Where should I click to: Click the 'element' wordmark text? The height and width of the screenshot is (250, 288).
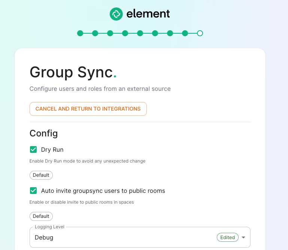148,14
